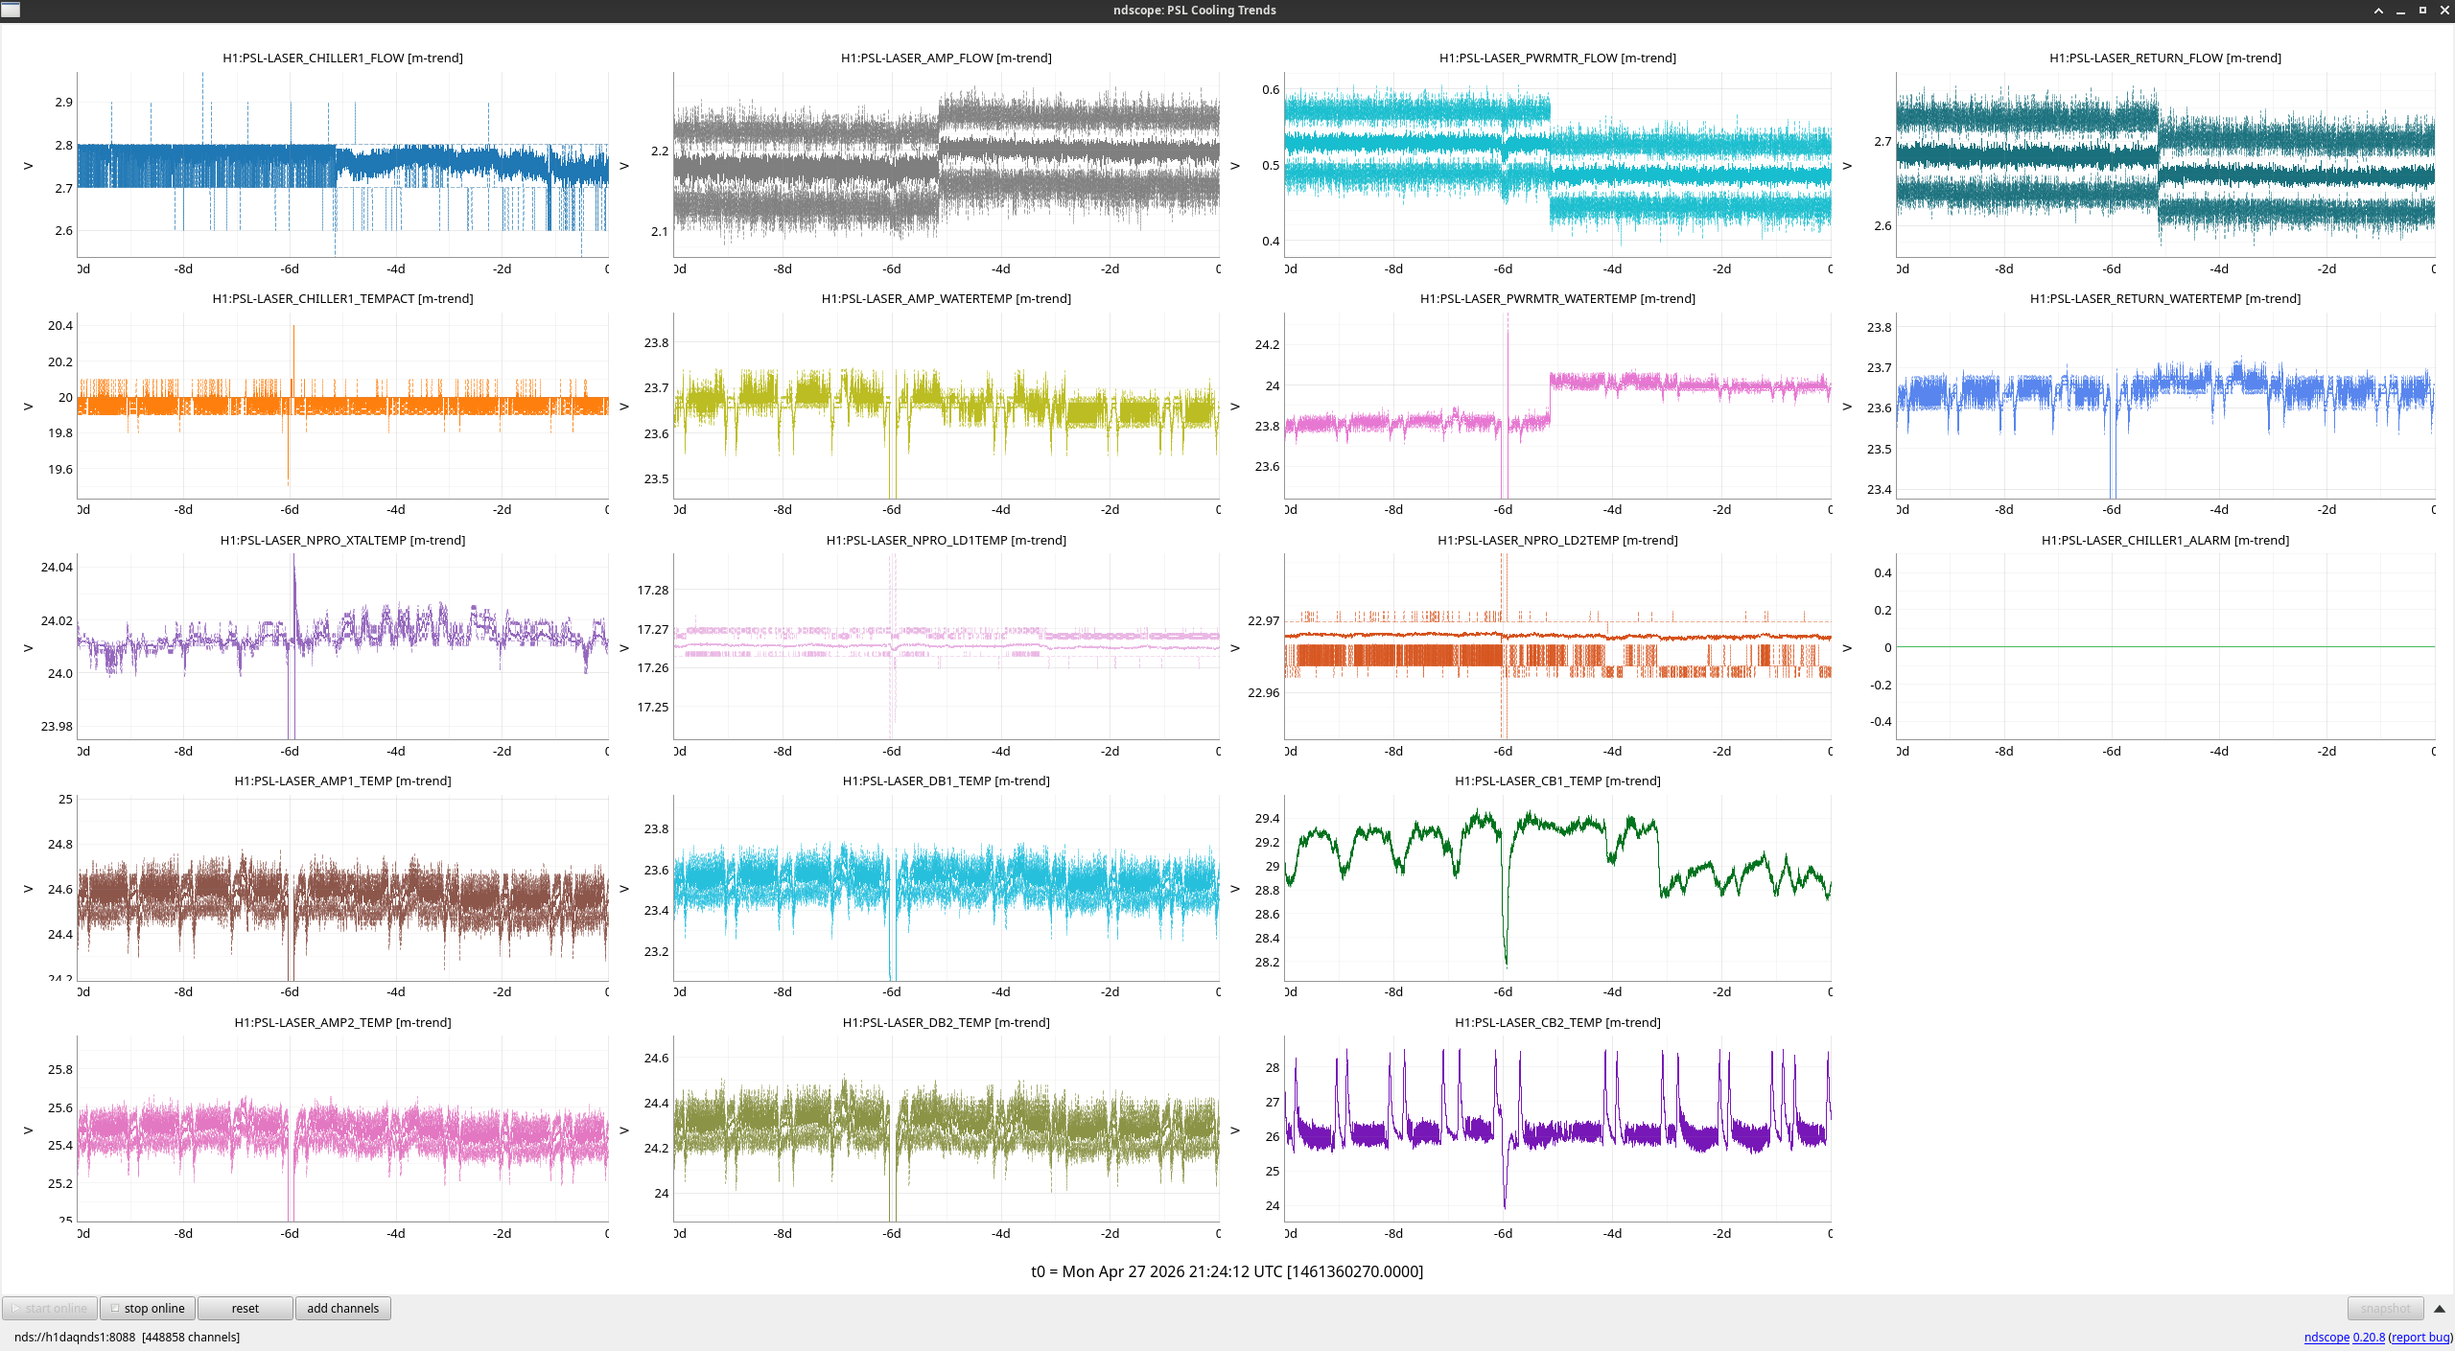Open the report bug link

click(2420, 1337)
